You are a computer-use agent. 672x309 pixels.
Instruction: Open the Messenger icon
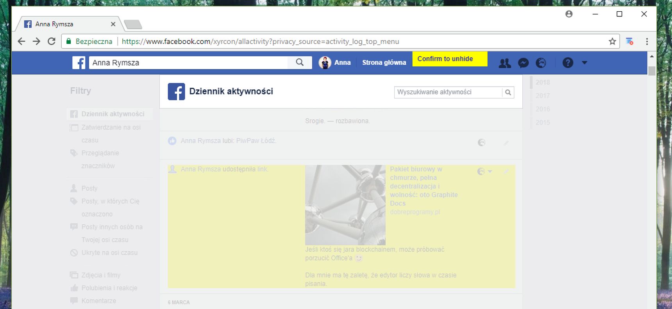(523, 63)
